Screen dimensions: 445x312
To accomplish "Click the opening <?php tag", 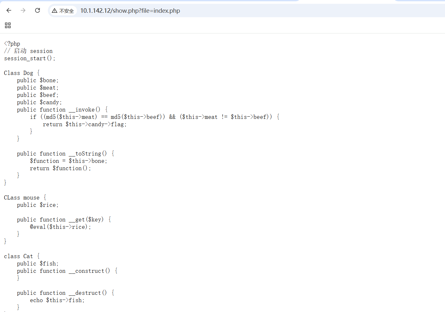I will click(12, 44).
